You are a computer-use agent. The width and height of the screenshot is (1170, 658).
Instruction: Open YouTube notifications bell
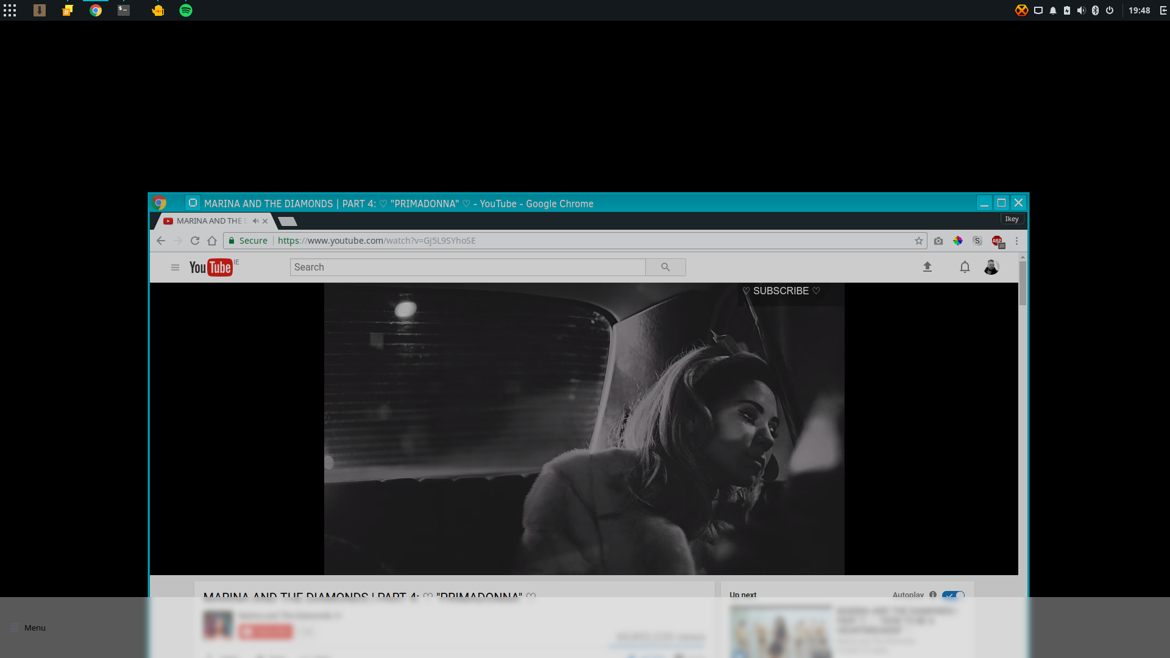(x=965, y=267)
